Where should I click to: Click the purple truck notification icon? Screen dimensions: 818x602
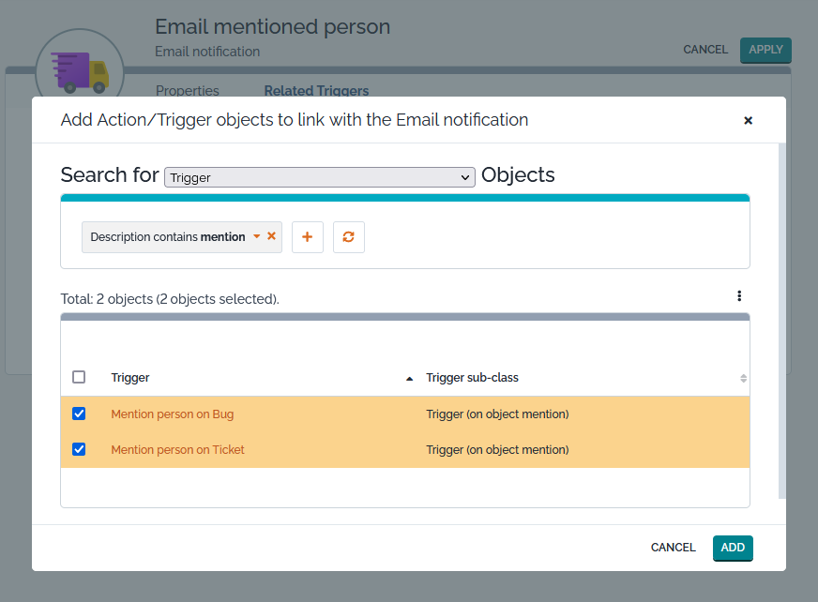[80, 68]
